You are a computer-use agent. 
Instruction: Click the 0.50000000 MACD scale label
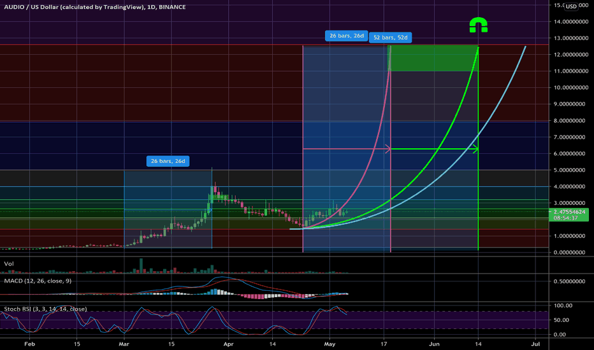click(x=569, y=281)
